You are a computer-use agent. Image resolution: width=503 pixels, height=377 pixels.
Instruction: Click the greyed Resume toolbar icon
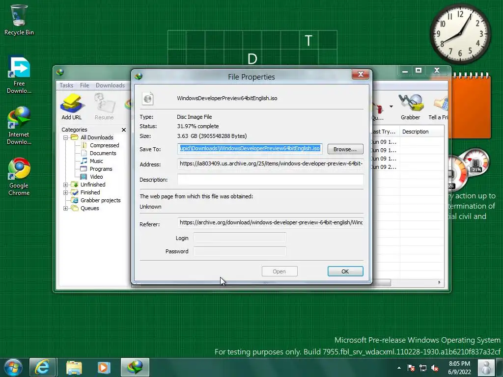tap(104, 107)
